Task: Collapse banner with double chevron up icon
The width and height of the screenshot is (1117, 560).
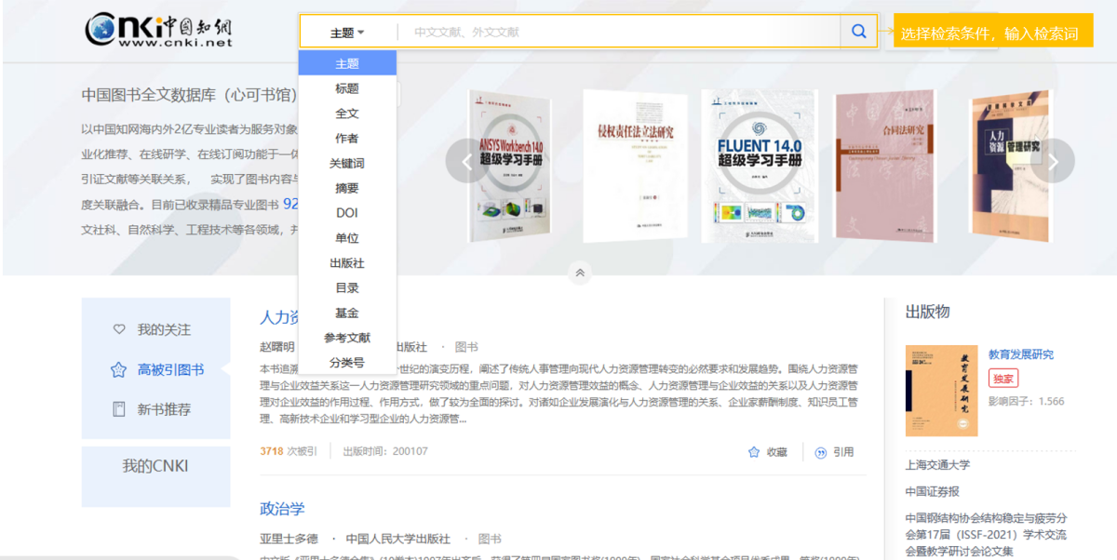Action: click(x=580, y=273)
